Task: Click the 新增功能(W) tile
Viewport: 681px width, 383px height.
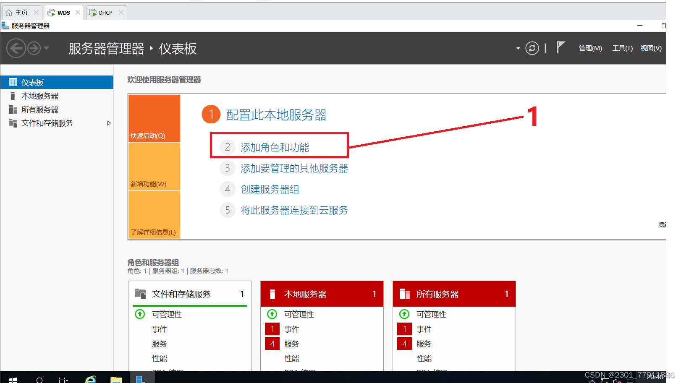Action: (154, 167)
